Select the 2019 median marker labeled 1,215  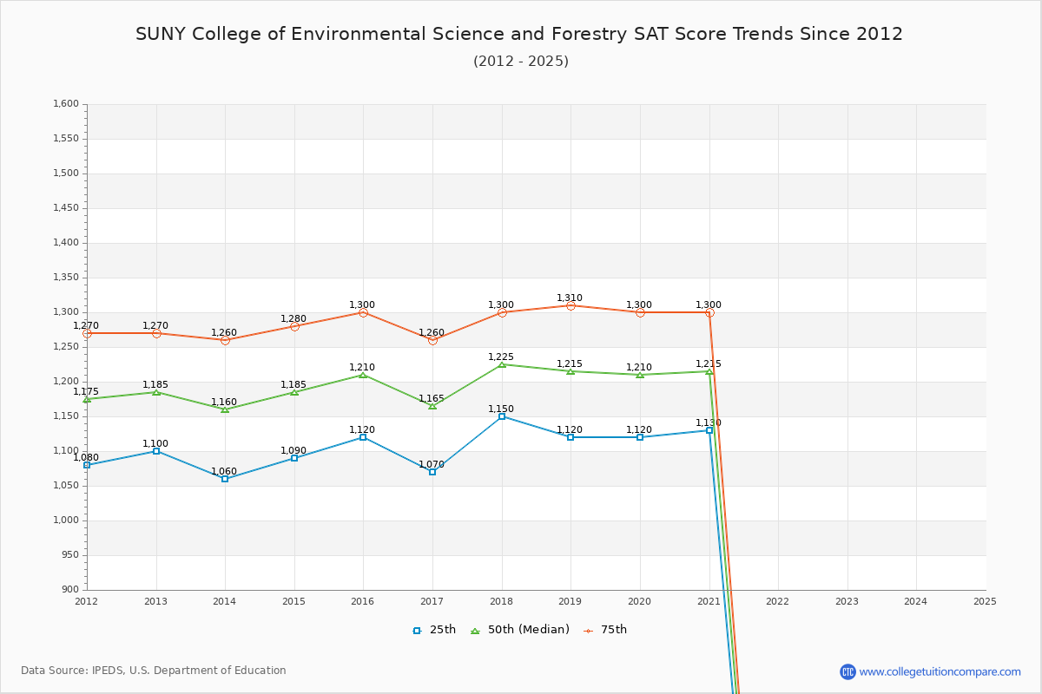(570, 371)
